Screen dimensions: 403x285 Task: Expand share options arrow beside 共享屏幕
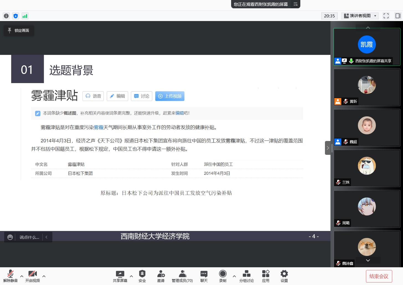click(x=131, y=276)
